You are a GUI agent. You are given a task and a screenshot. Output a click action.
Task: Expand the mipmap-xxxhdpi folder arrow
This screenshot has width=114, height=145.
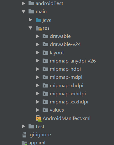pos(38,102)
